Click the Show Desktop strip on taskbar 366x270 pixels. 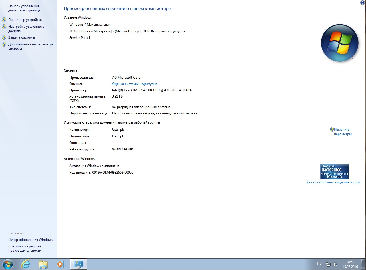click(x=364, y=264)
